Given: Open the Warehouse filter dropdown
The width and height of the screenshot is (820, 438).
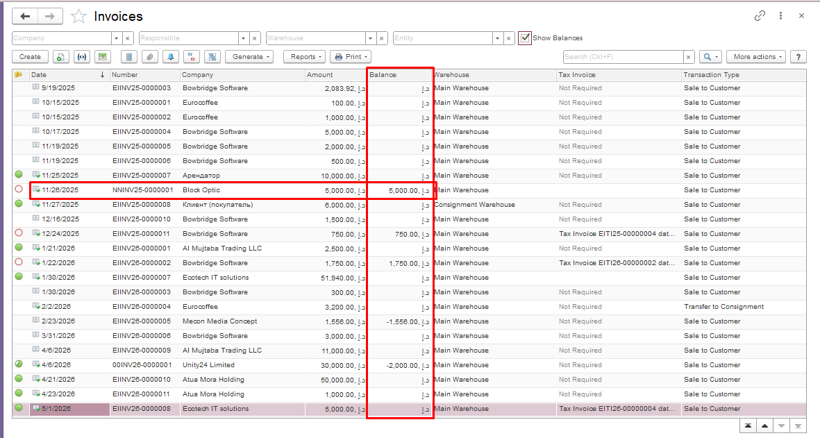Looking at the screenshot, I should pos(370,38).
